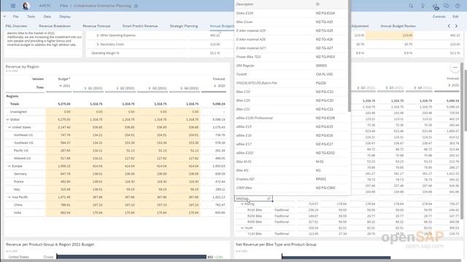Collapse the Youth product group
The width and height of the screenshot is (467, 262).
[242, 228]
